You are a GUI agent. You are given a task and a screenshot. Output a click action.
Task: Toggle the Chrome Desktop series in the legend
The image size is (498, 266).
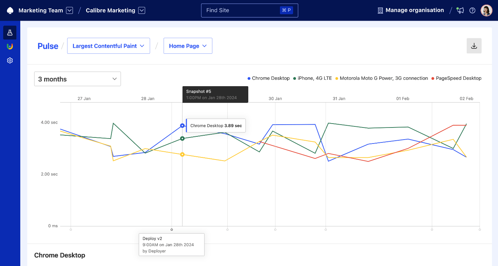pos(268,78)
